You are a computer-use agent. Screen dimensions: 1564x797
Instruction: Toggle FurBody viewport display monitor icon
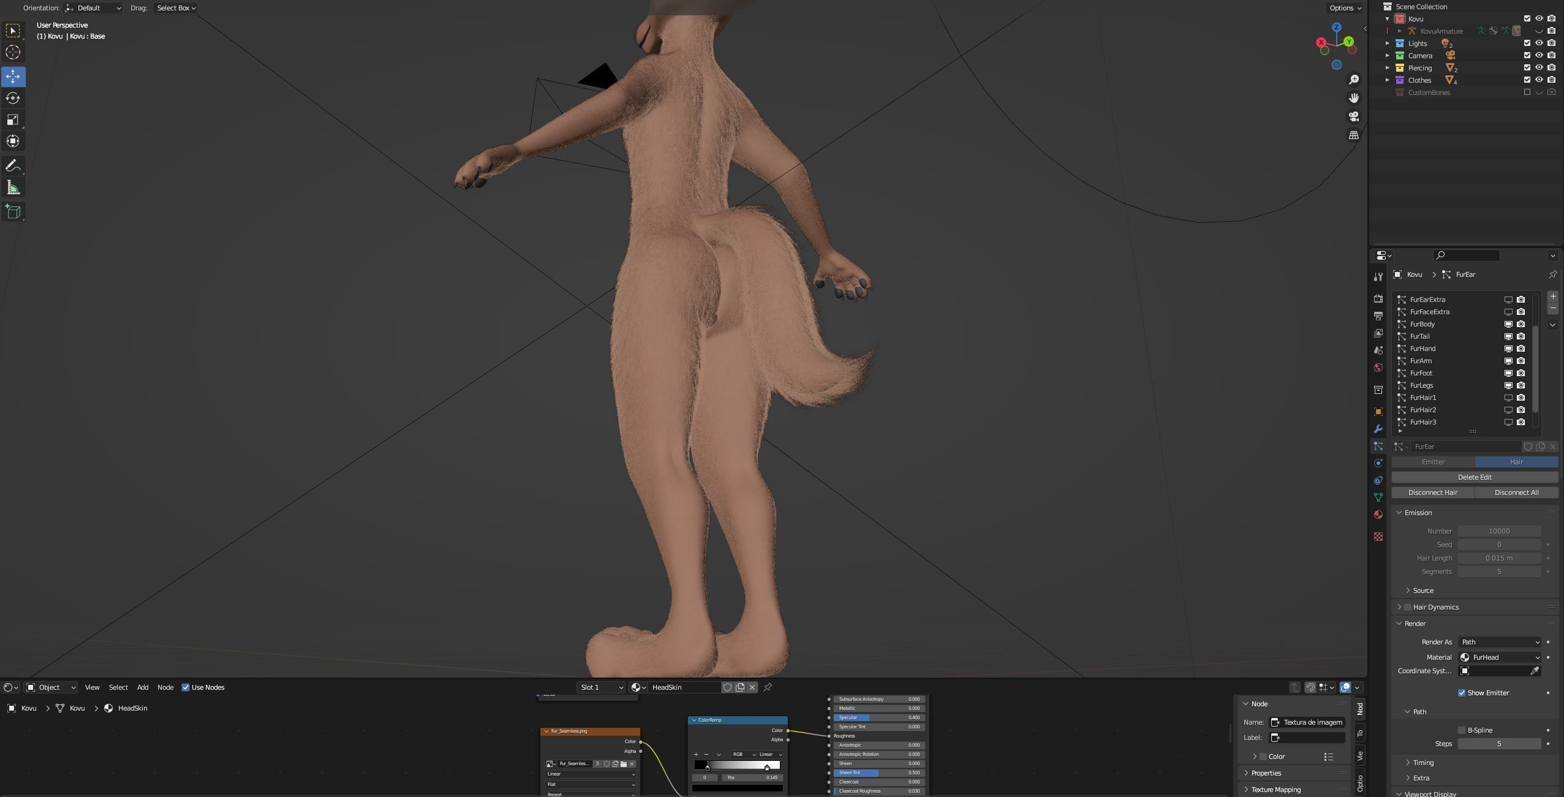pos(1508,324)
